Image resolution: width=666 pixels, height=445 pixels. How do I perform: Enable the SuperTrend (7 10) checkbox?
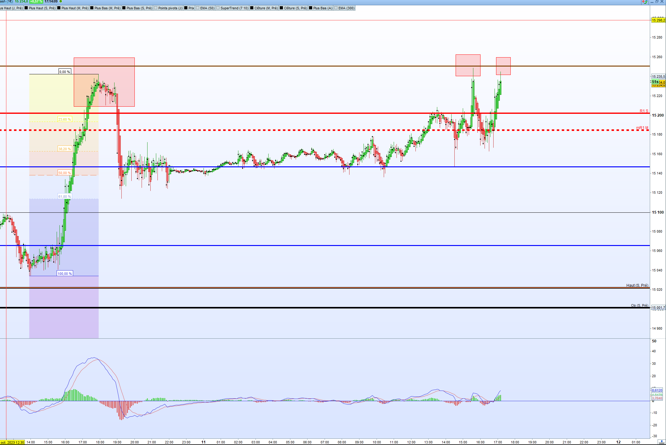[218, 8]
